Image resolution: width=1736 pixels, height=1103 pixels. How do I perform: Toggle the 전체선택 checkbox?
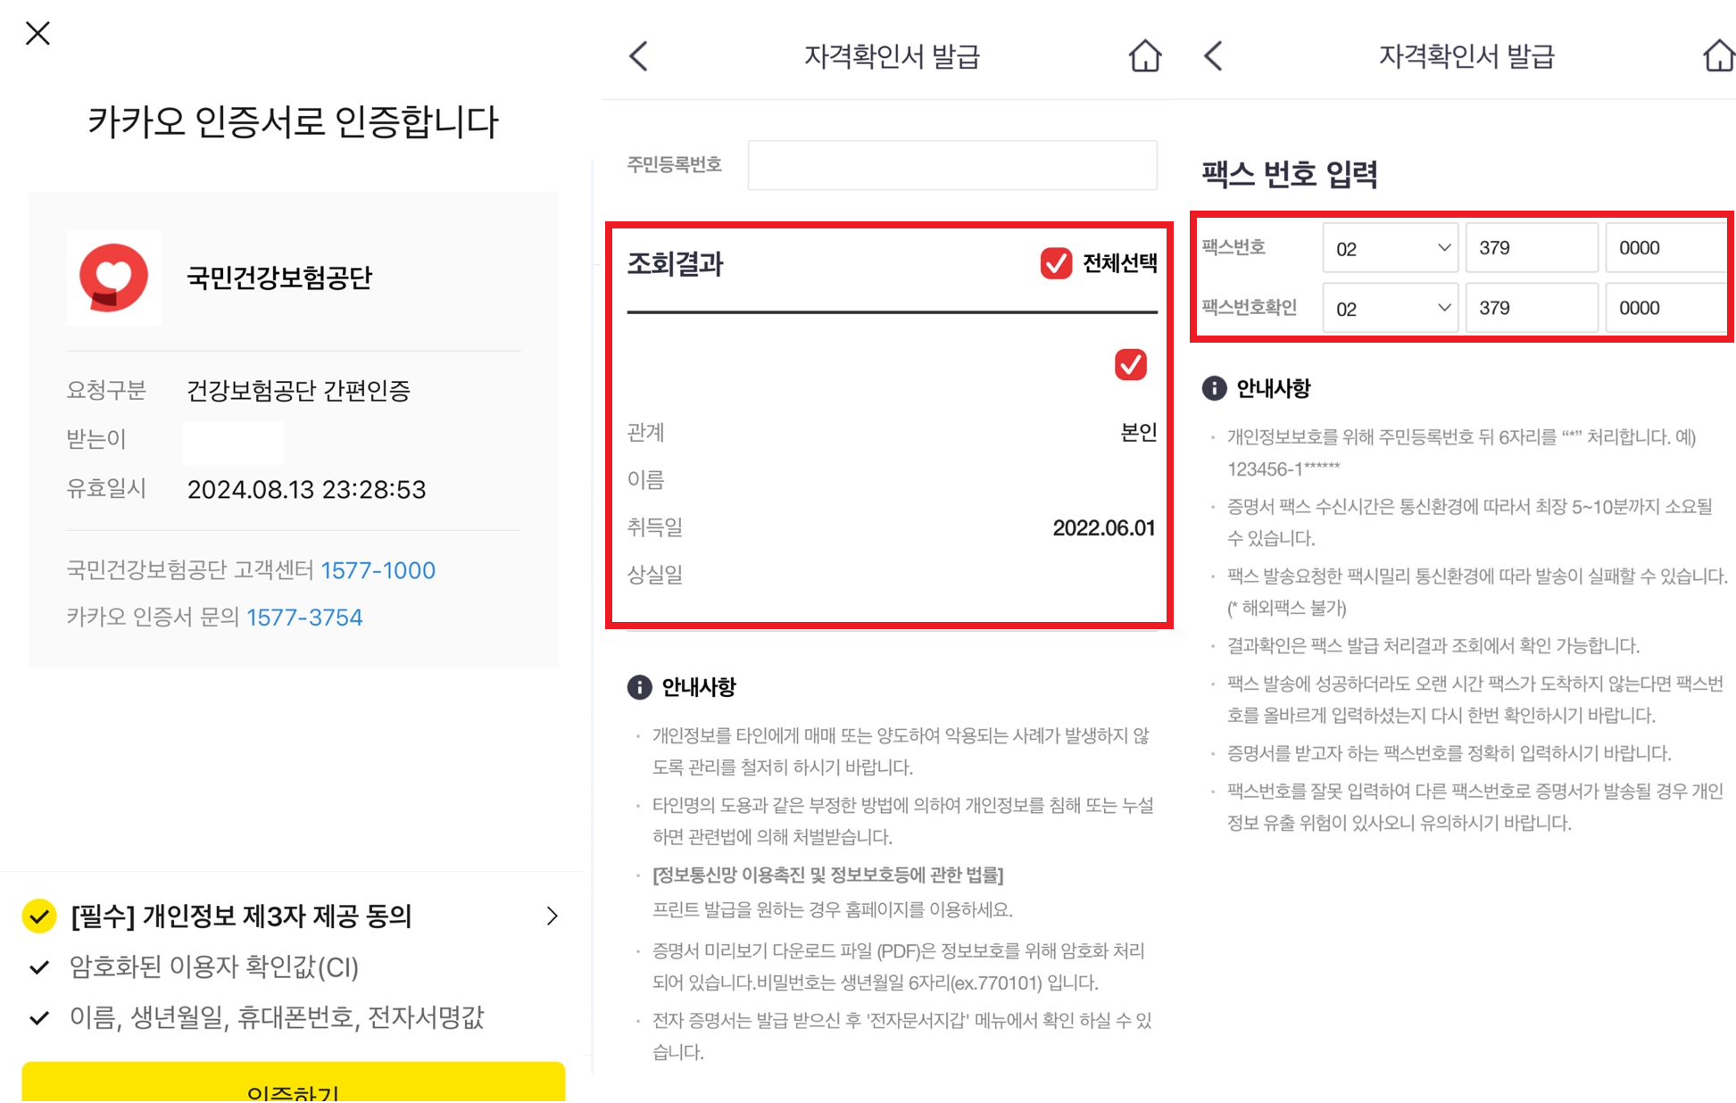1056,263
